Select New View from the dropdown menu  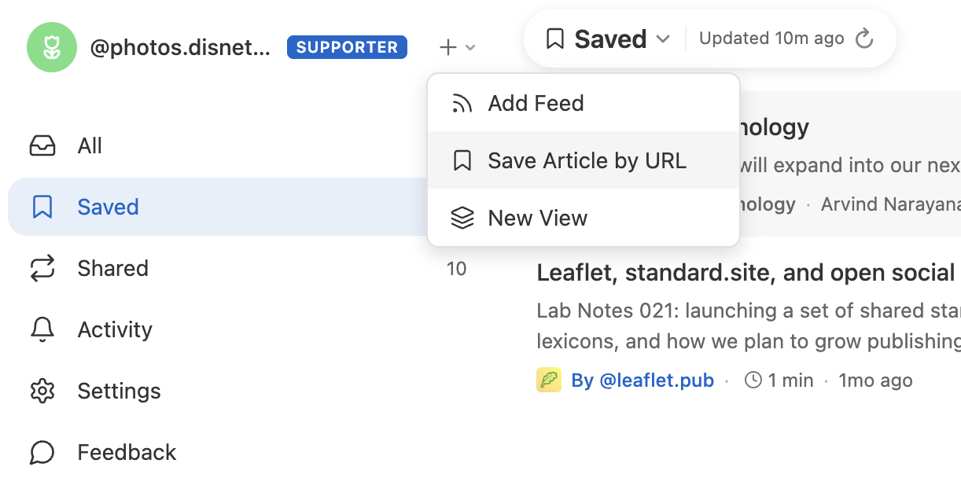tap(537, 219)
